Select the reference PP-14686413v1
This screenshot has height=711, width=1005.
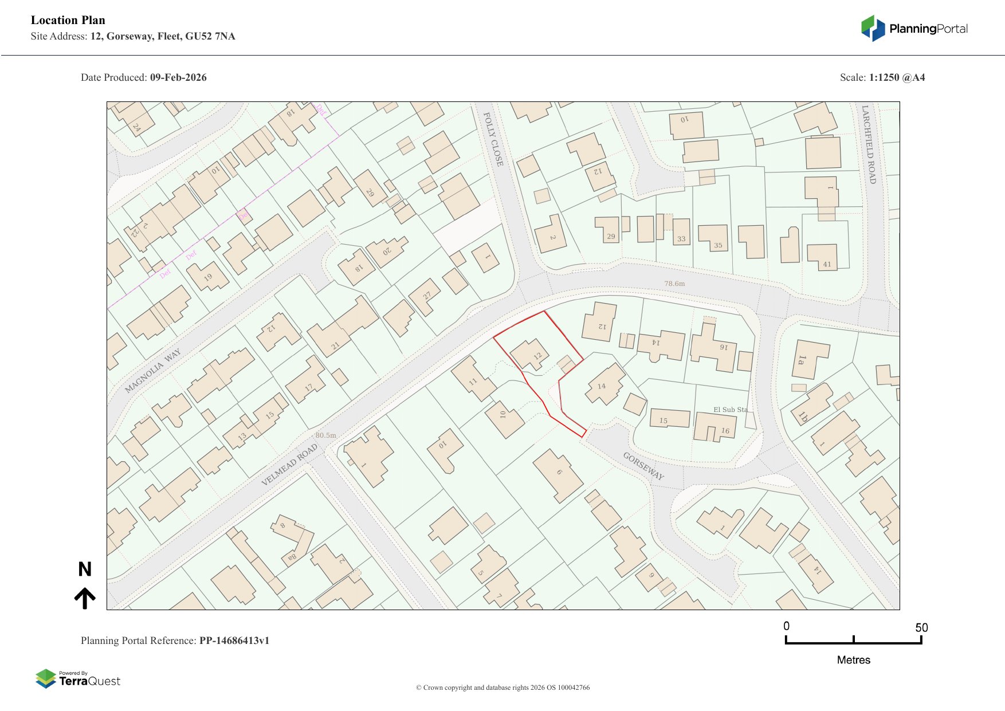coord(234,641)
